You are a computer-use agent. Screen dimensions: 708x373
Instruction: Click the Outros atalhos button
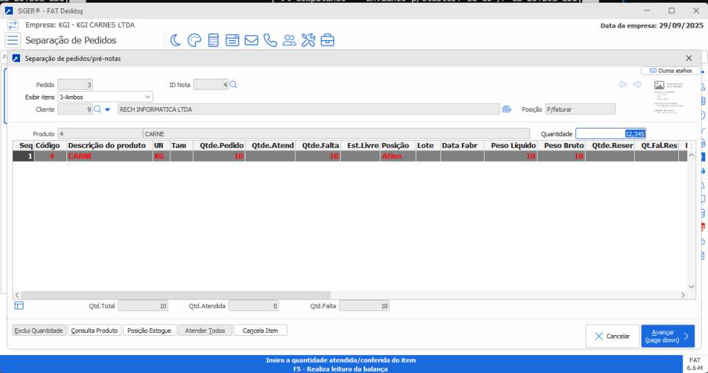tap(671, 71)
